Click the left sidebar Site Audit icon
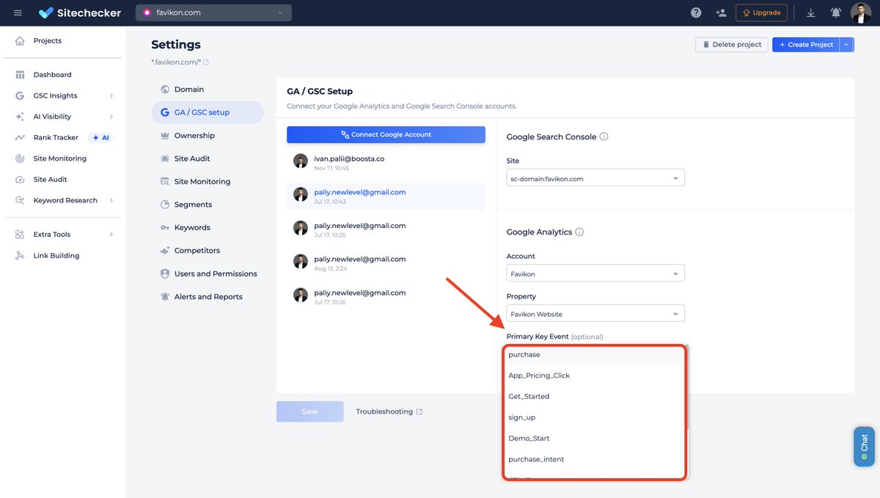 click(20, 179)
